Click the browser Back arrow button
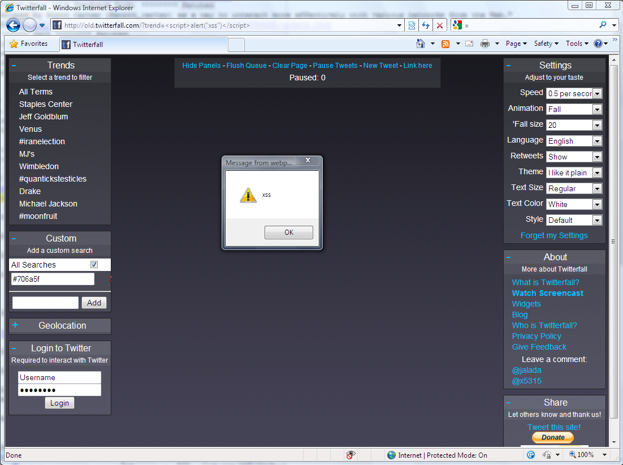This screenshot has height=465, width=623. tap(13, 25)
